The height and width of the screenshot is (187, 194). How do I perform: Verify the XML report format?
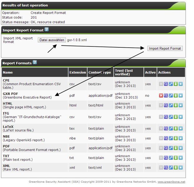(x=181, y=168)
